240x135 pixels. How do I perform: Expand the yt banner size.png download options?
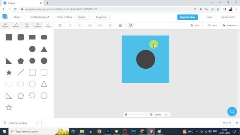pos(37,123)
